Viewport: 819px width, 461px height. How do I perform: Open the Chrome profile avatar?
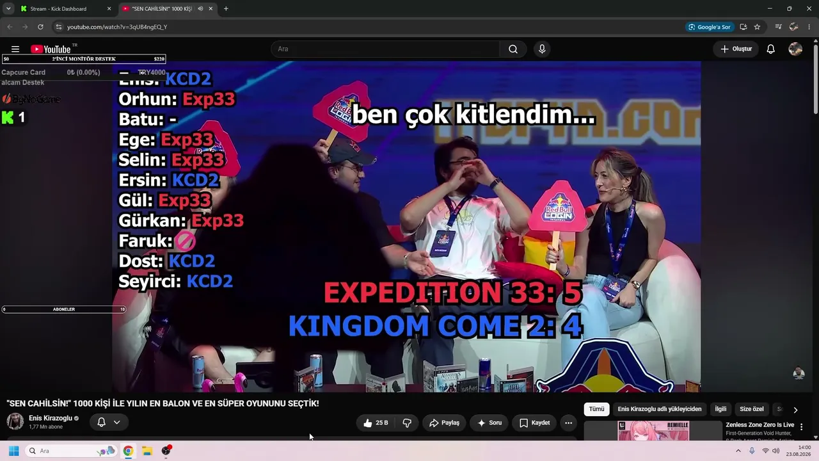tap(793, 27)
